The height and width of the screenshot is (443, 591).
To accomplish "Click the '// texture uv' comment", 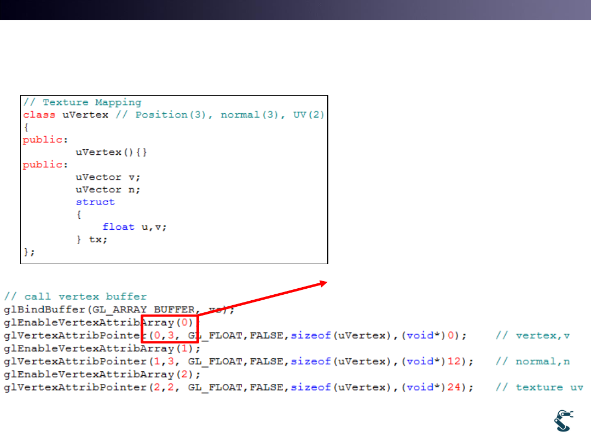I will click(x=539, y=387).
